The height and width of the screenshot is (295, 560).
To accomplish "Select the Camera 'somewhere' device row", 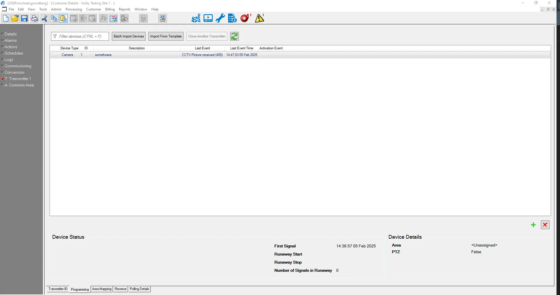I will 300,55.
